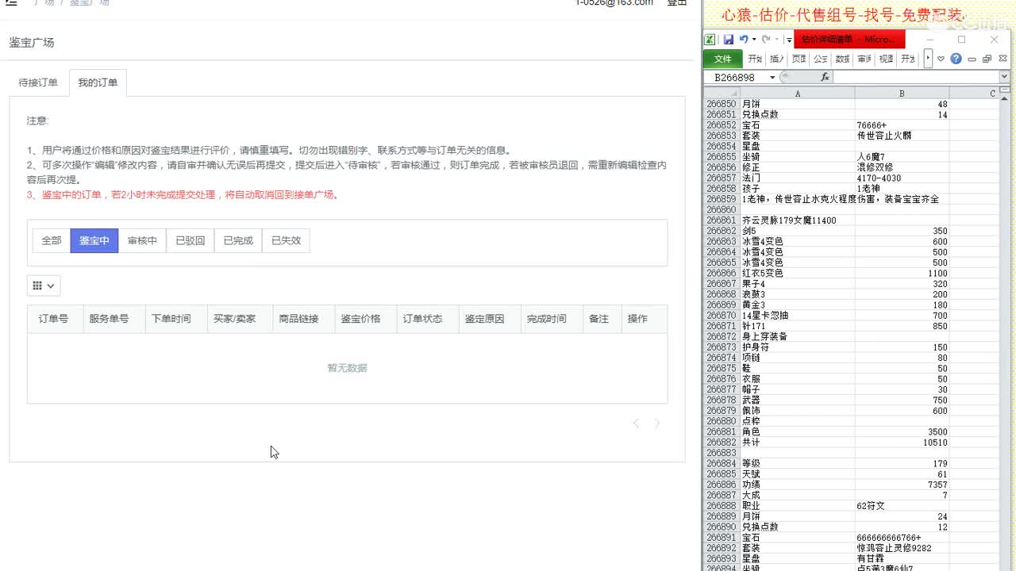Open the Name Box dropdown next to B266898
Image resolution: width=1016 pixels, height=571 pixels.
(x=772, y=77)
